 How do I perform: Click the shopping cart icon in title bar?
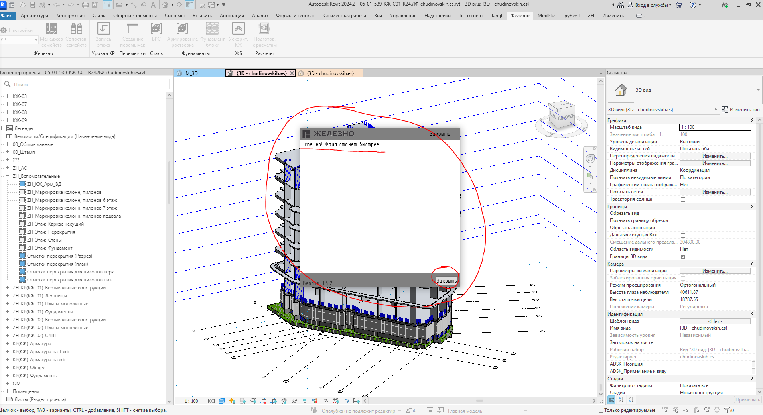coord(679,5)
